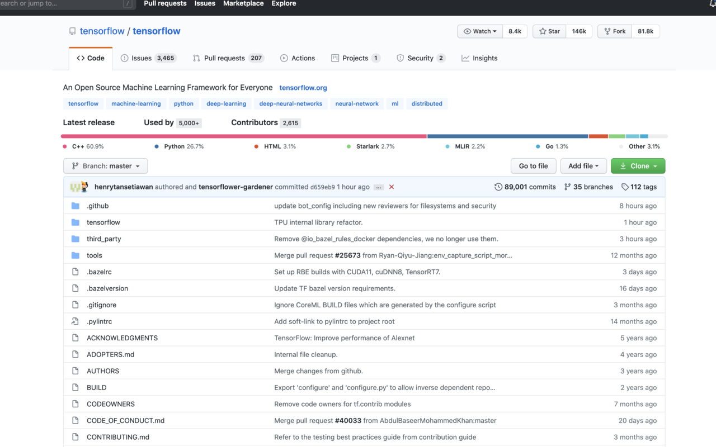Open CONTRIBUTING.md file
The height and width of the screenshot is (447, 716).
(x=118, y=437)
